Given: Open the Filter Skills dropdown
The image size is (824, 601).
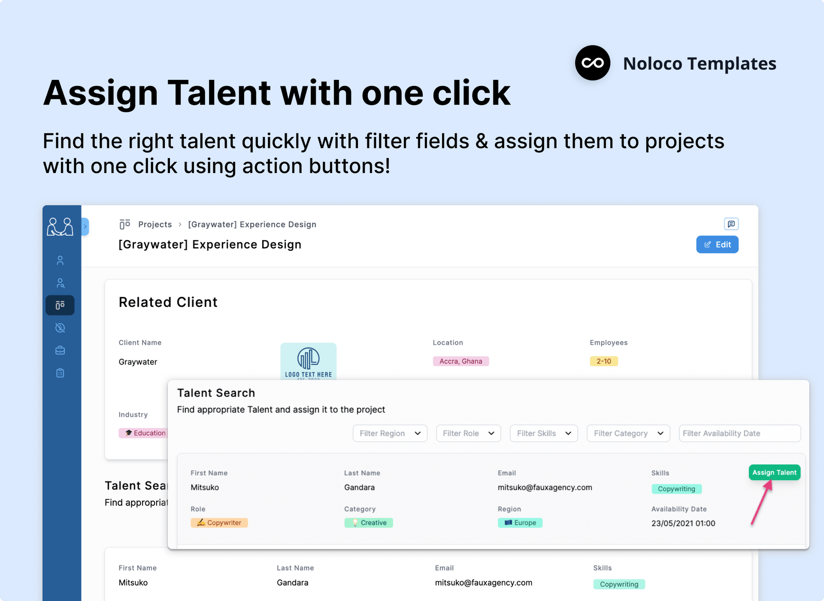Looking at the screenshot, I should 543,433.
